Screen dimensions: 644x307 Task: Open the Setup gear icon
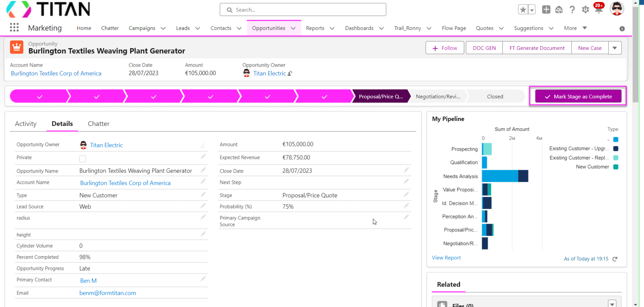tap(585, 10)
